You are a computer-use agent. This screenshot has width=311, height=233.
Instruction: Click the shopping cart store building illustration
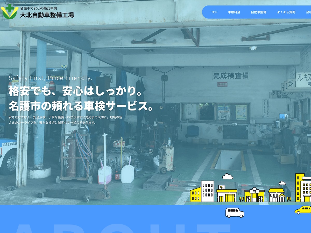pyautogui.click(x=254, y=195)
